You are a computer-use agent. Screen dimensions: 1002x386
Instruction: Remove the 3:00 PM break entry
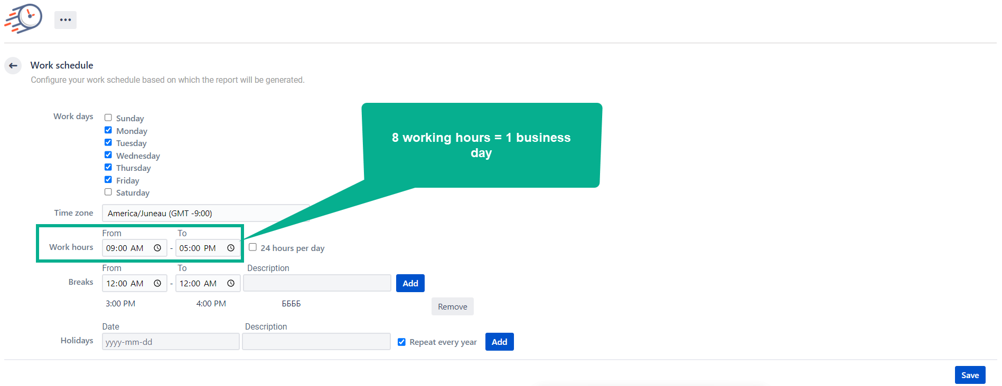(x=452, y=306)
